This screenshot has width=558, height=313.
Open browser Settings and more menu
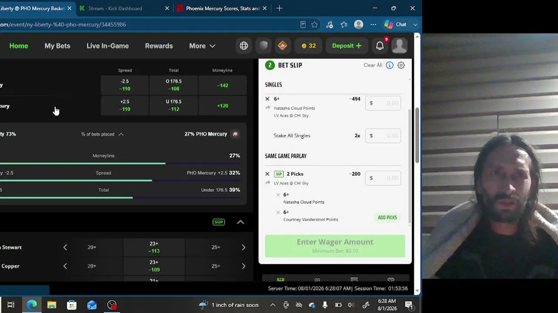point(373,24)
